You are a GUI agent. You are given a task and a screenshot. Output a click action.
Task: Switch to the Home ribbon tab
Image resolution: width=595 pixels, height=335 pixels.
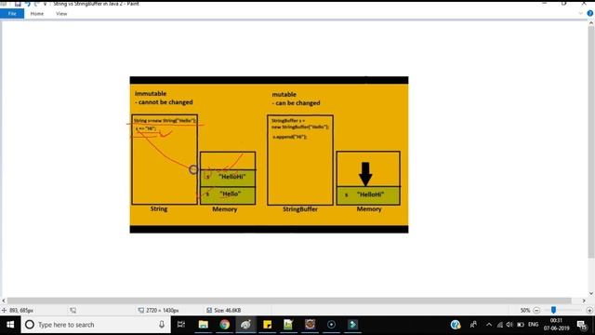point(37,14)
